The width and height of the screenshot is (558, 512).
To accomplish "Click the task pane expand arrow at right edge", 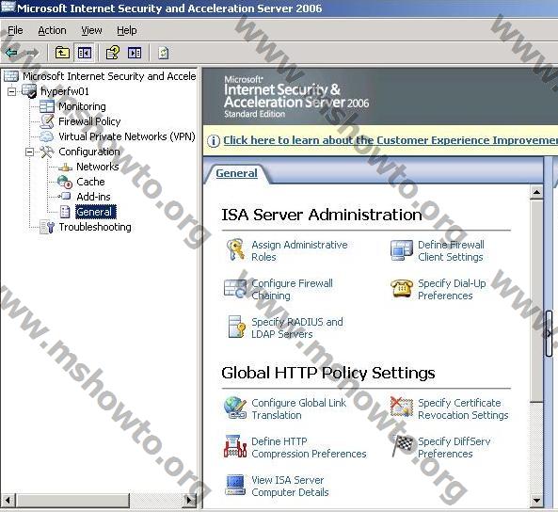I will coord(549,333).
